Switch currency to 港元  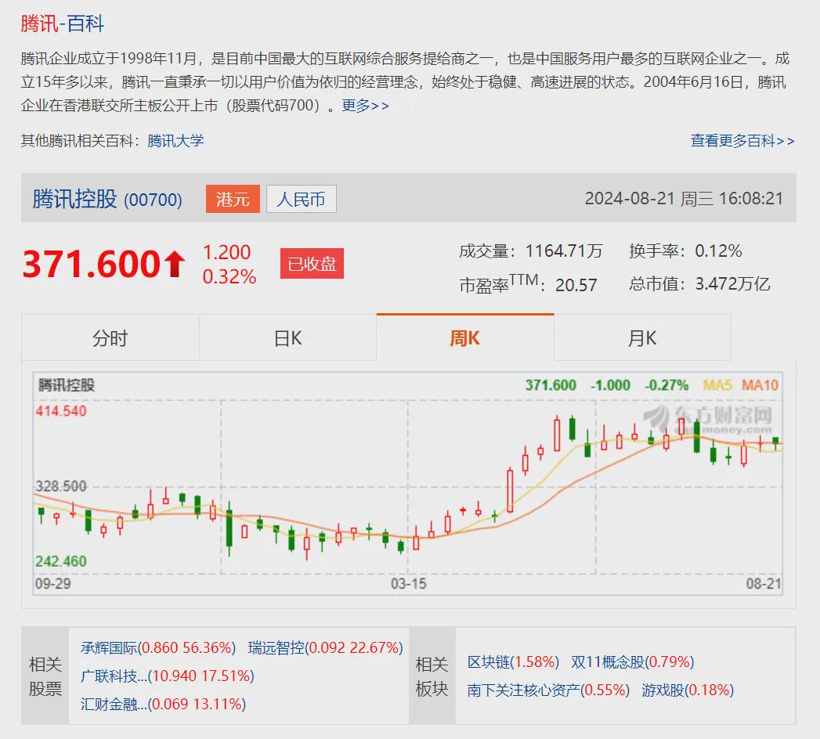(x=233, y=199)
